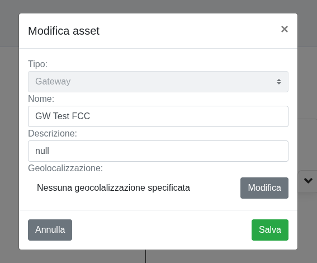Click the 'Modifica asset' dialog title
Image resolution: width=317 pixels, height=263 pixels.
[x=64, y=31]
